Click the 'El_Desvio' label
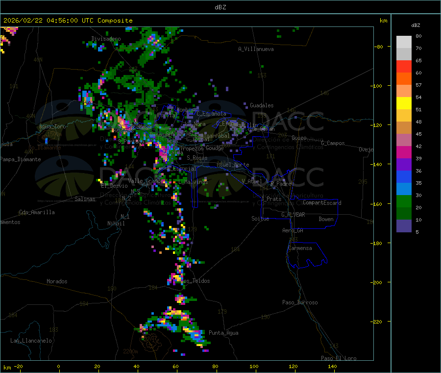This screenshot has width=441, height=373. [115, 186]
